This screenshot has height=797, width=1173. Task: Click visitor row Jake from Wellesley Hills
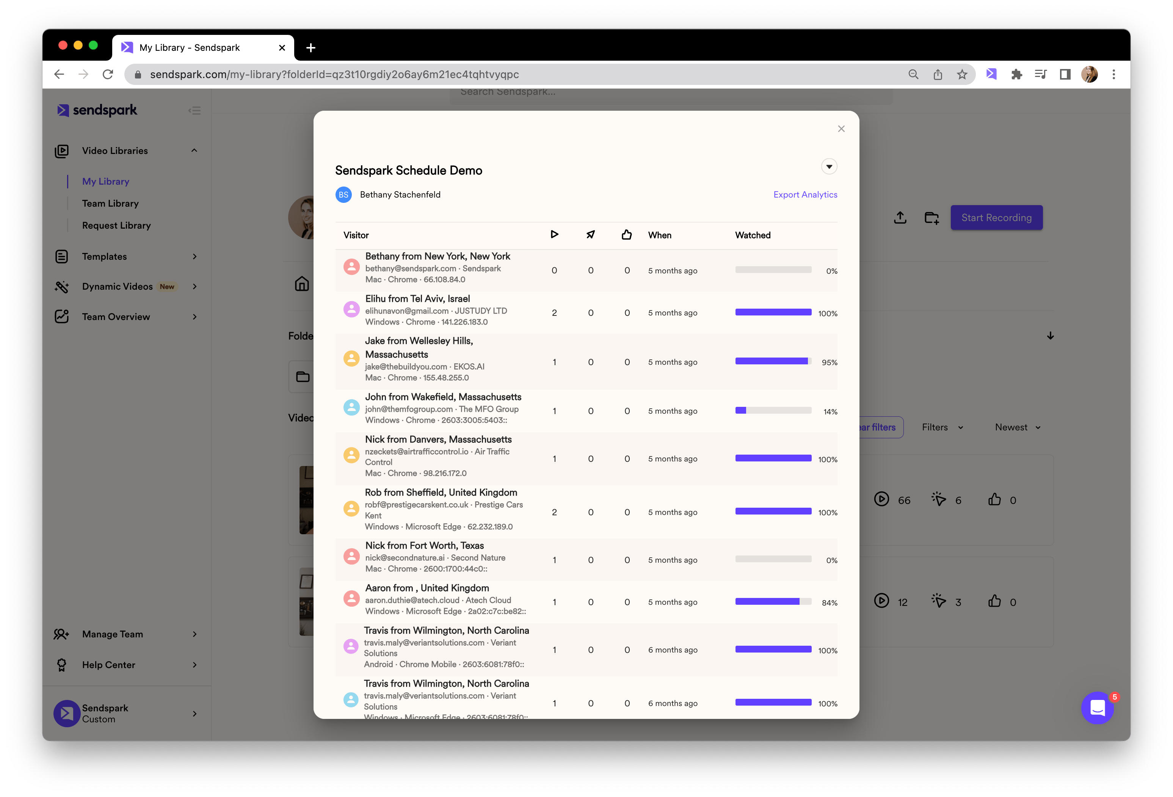[x=586, y=361]
